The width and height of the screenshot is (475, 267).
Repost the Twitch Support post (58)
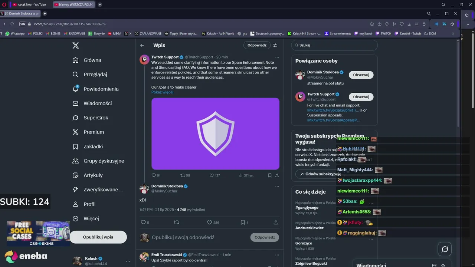click(185, 175)
